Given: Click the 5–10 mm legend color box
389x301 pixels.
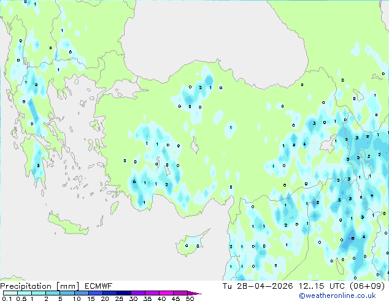Looking at the screenshot, I should [x=67, y=293].
